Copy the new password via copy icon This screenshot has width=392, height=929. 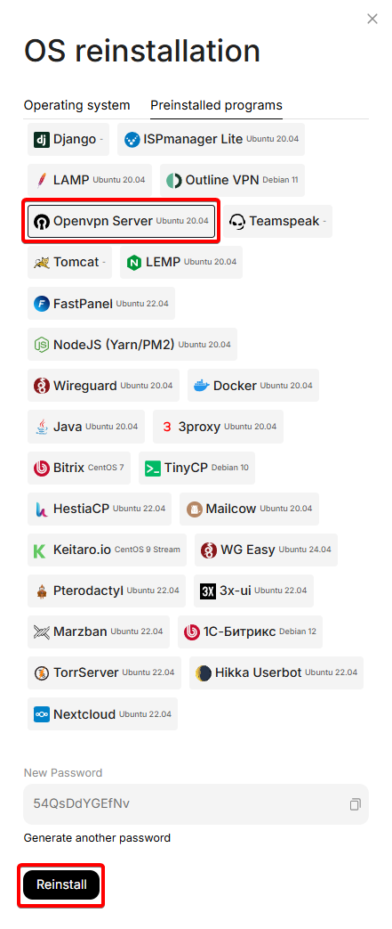click(355, 804)
